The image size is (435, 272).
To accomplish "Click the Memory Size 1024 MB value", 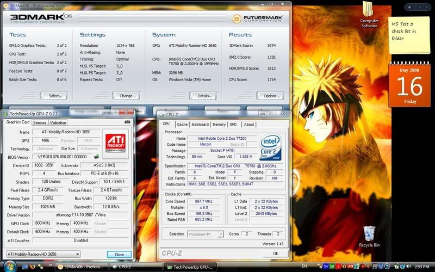I will point(47,207).
